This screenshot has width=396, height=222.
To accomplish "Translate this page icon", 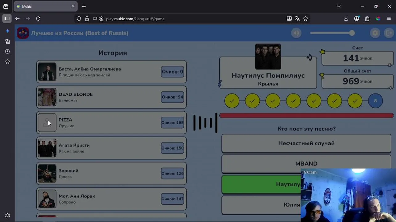I will coord(297,18).
